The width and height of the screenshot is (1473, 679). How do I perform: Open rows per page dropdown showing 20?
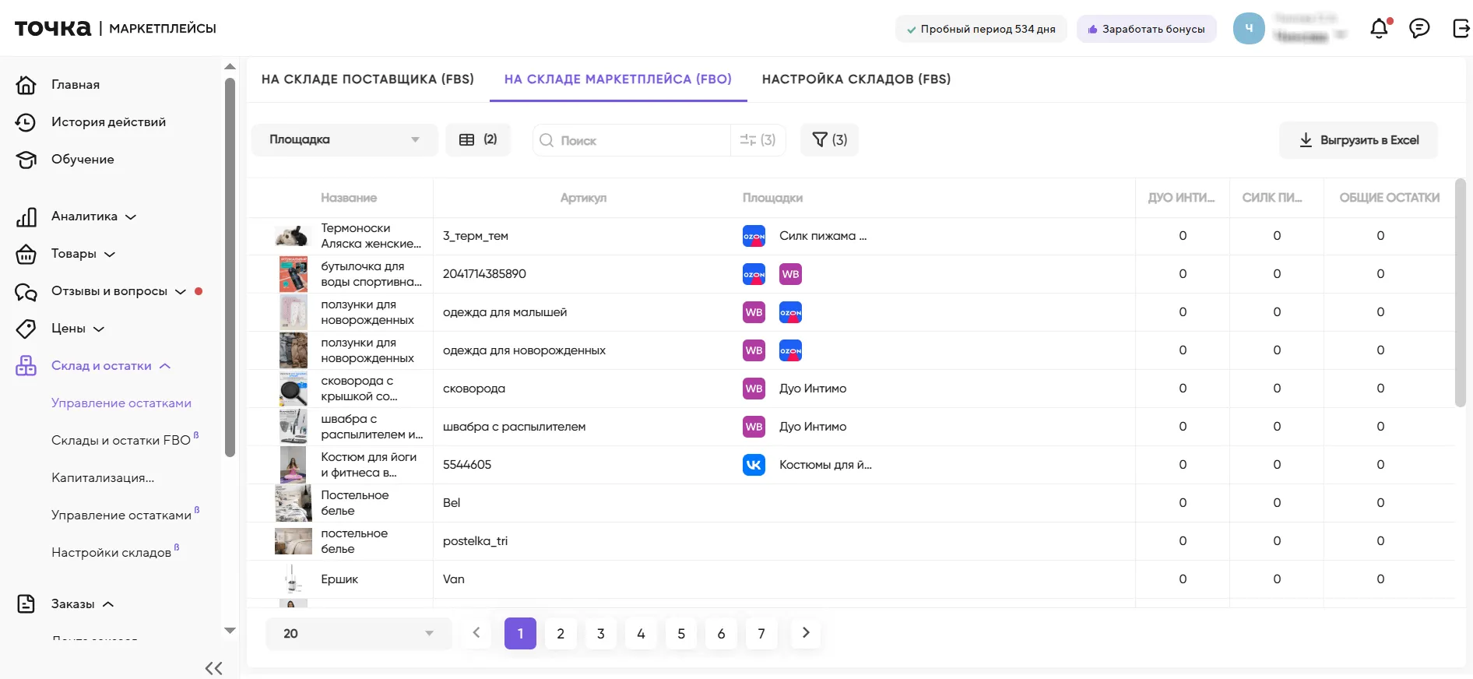(358, 634)
